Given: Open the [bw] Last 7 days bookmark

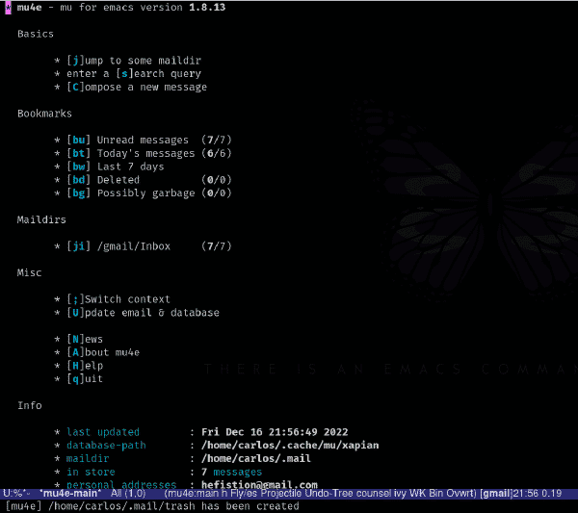Looking at the screenshot, I should [x=116, y=167].
